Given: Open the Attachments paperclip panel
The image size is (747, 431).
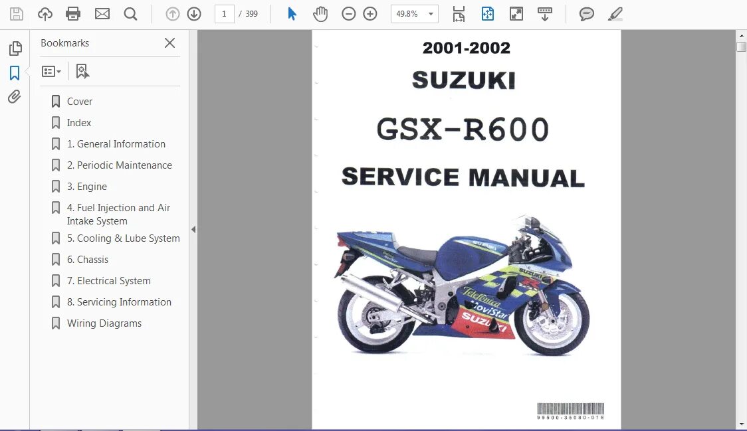Looking at the screenshot, I should click(15, 97).
